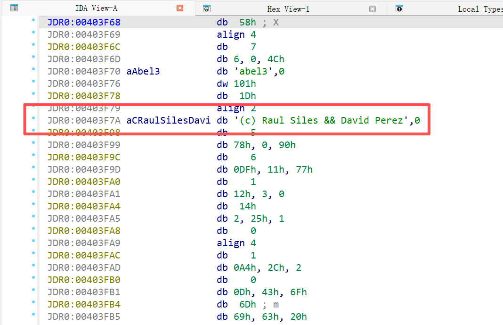503x325 pixels.
Task: Select address JDR0:00403F78
Action: pyautogui.click(x=84, y=96)
